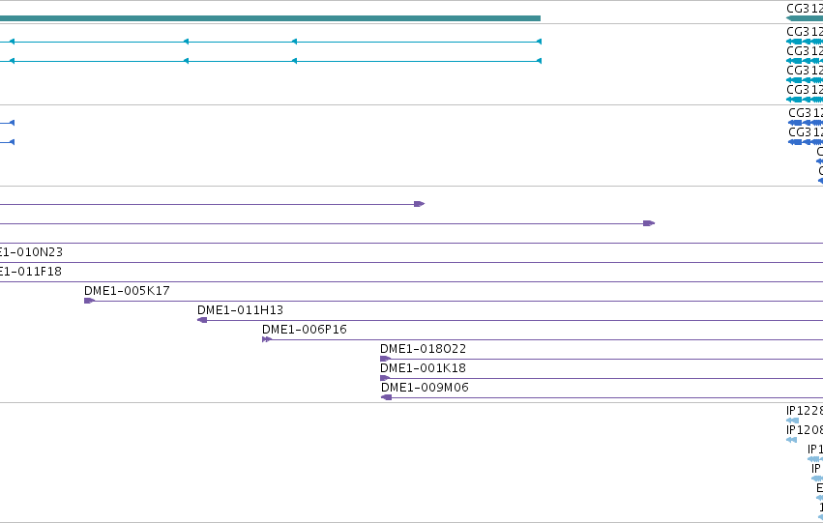This screenshot has height=523, width=823.
Task: Click the DME1-011H13 feature label
Action: (241, 310)
